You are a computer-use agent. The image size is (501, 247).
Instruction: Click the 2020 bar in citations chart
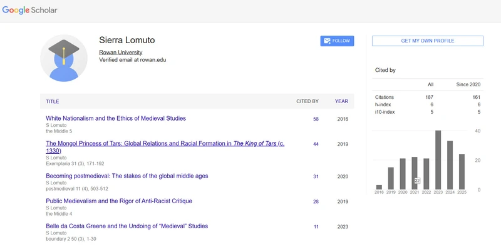coord(403,174)
